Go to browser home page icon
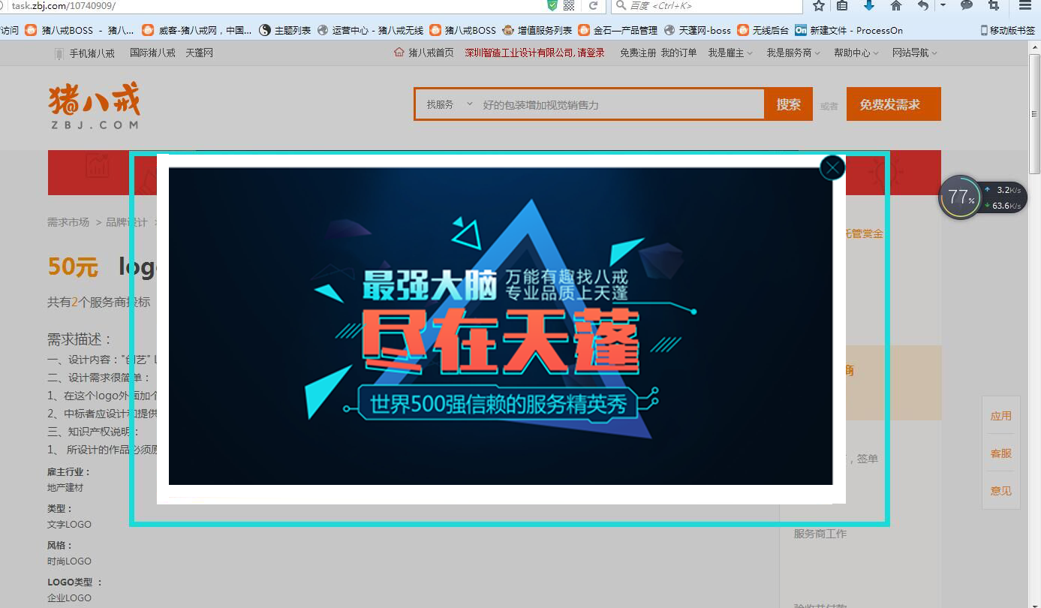The image size is (1041, 608). pyautogui.click(x=895, y=5)
